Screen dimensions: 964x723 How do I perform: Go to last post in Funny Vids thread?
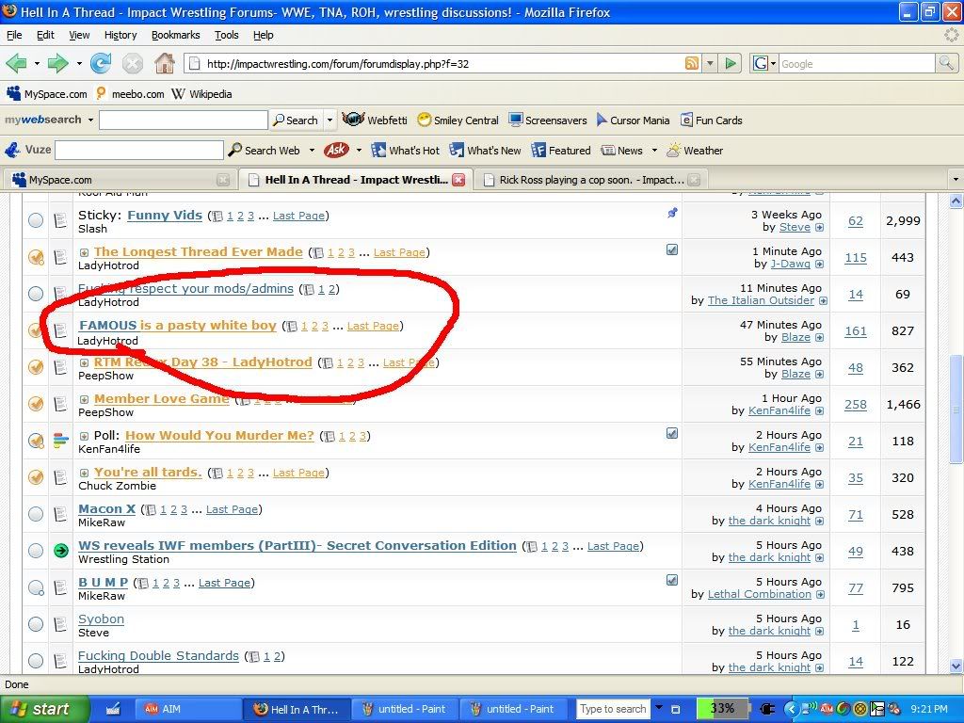click(x=820, y=228)
